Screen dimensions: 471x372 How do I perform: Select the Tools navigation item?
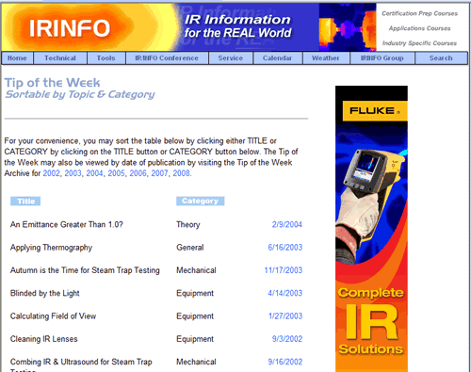(106, 58)
